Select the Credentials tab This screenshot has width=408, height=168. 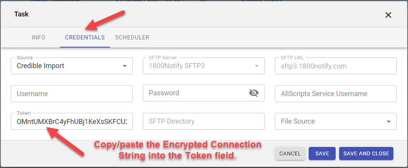pyautogui.click(x=85, y=38)
